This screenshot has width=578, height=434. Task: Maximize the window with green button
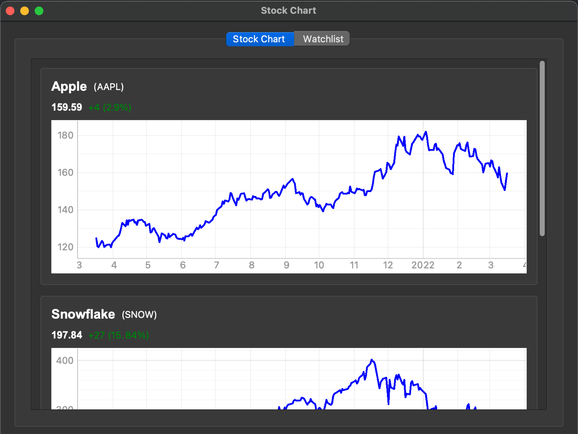39,11
